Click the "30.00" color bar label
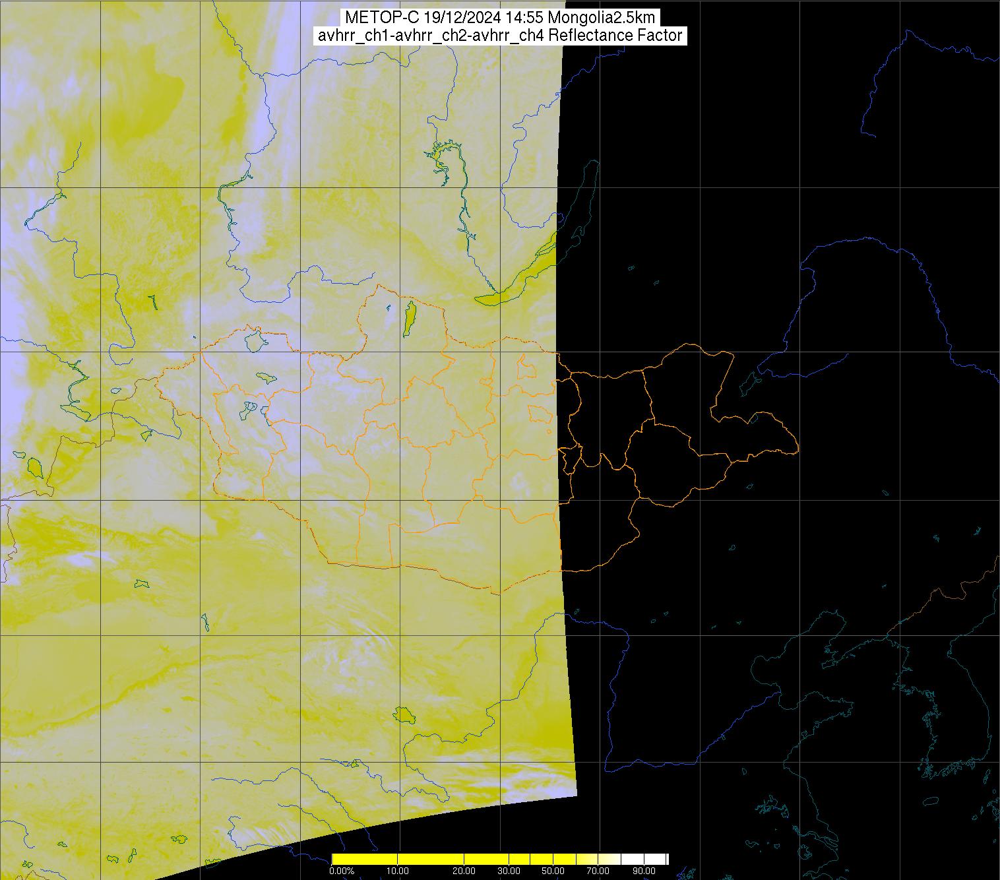Viewport: 1000px width, 880px height. click(x=509, y=871)
